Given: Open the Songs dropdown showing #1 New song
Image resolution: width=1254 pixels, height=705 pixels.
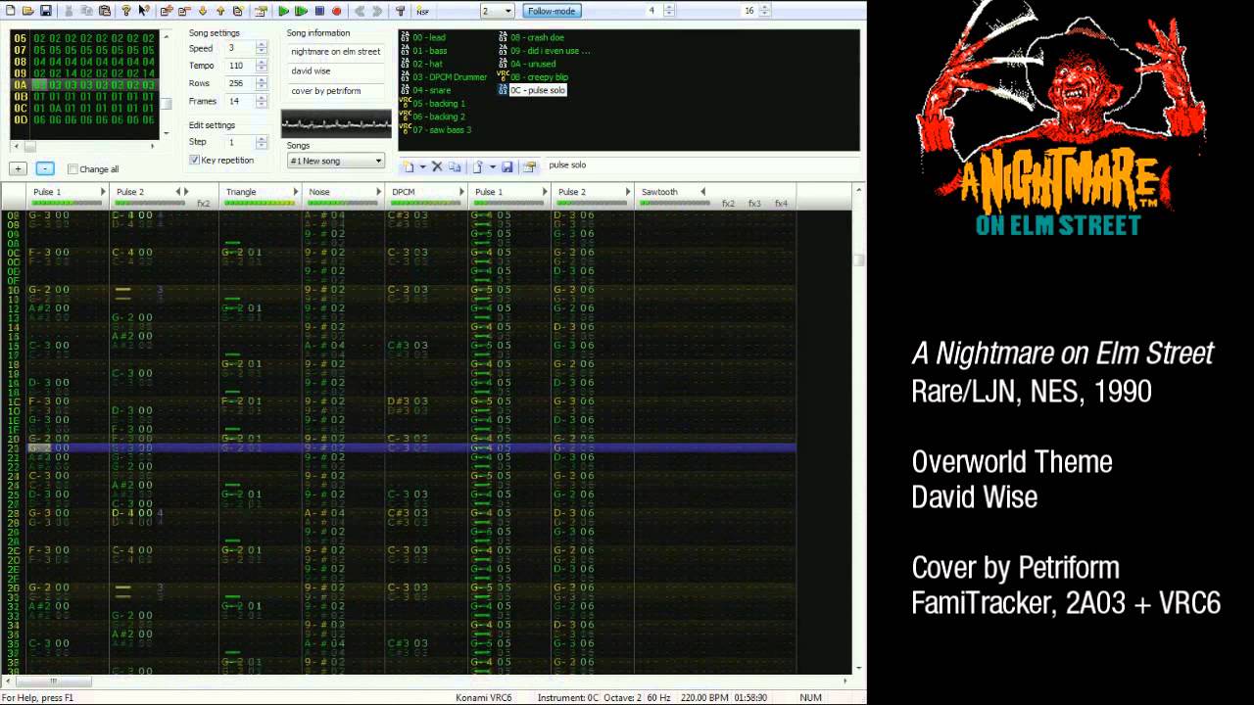Looking at the screenshot, I should click(x=335, y=161).
